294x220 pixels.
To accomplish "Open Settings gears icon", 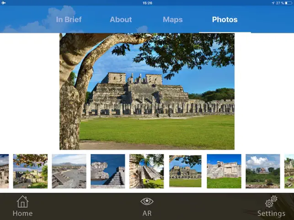I will pyautogui.click(x=271, y=201).
